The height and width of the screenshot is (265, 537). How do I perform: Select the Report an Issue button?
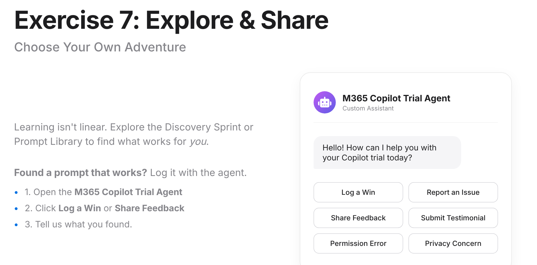tap(453, 192)
